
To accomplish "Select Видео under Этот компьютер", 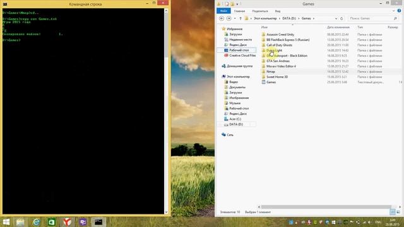I will point(234,82).
